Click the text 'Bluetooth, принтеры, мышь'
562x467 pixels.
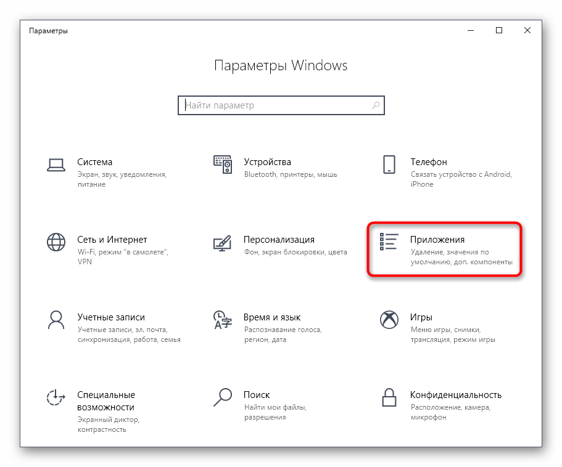291,174
